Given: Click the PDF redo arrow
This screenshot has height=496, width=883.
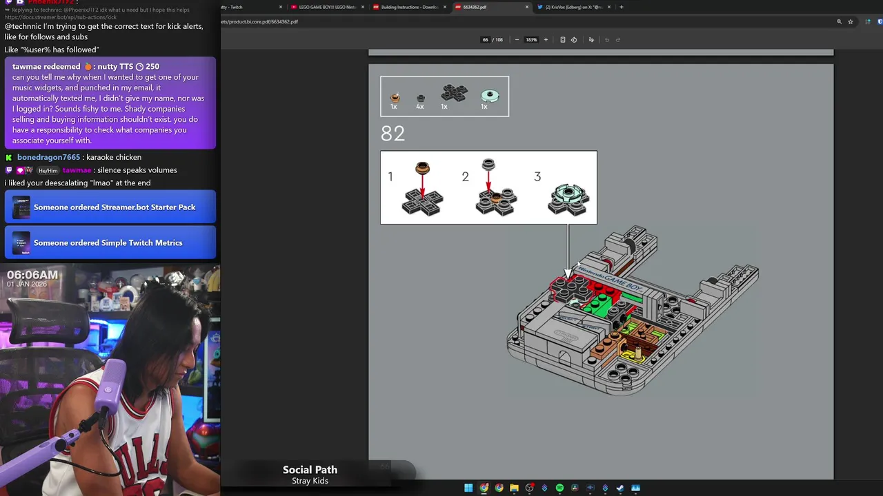Looking at the screenshot, I should (x=618, y=40).
